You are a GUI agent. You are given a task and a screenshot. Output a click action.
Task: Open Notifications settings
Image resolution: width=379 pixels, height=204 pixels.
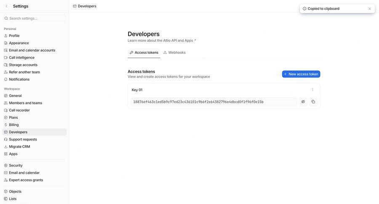click(x=19, y=79)
